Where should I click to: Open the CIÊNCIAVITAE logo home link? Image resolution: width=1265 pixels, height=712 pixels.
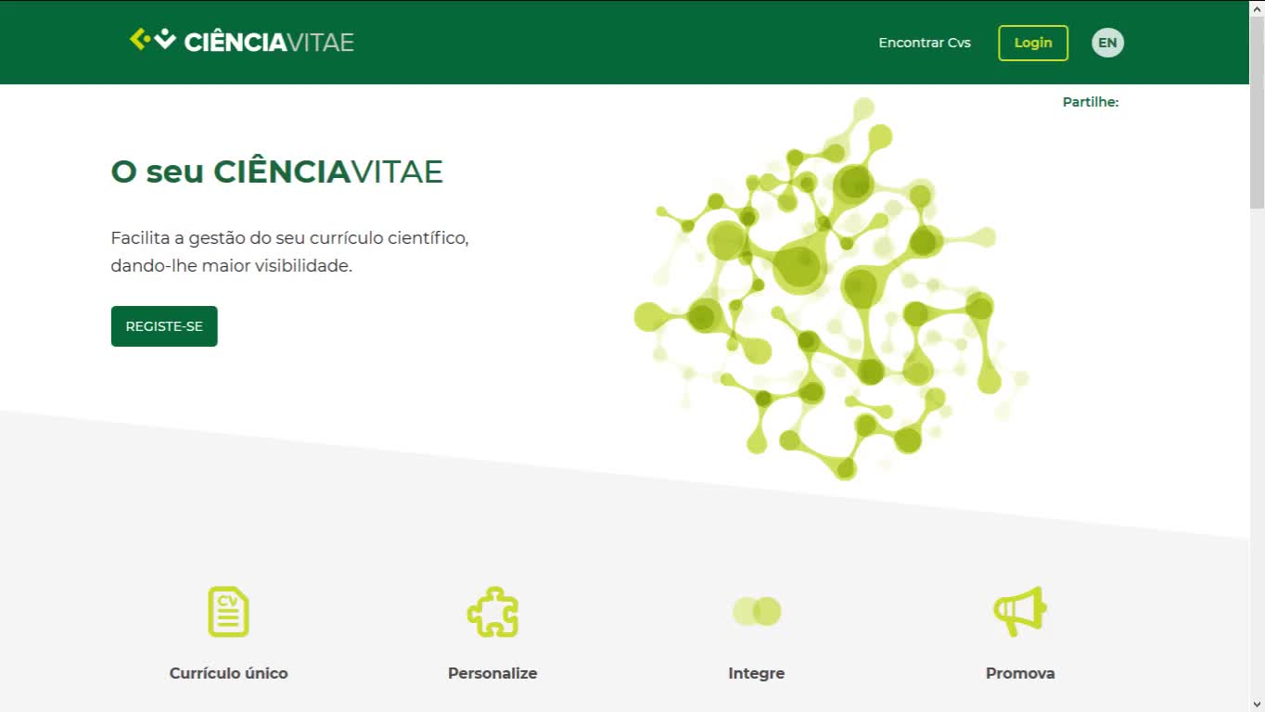(241, 41)
